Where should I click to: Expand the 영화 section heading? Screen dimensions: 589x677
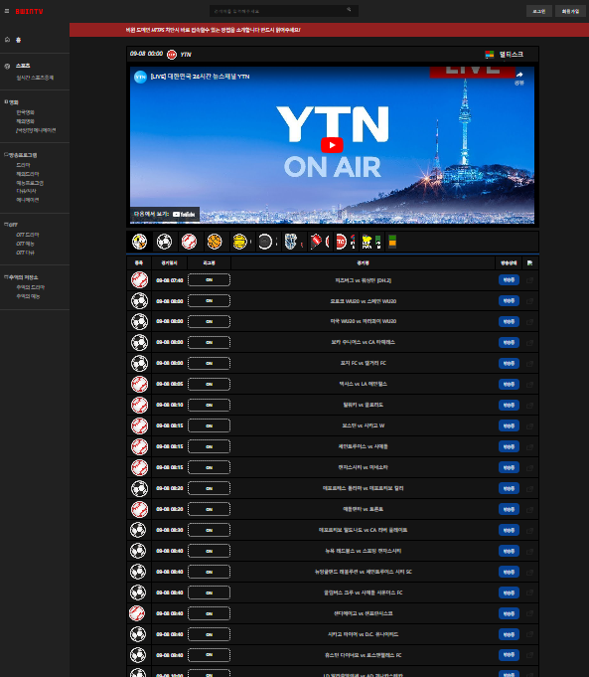(12, 102)
